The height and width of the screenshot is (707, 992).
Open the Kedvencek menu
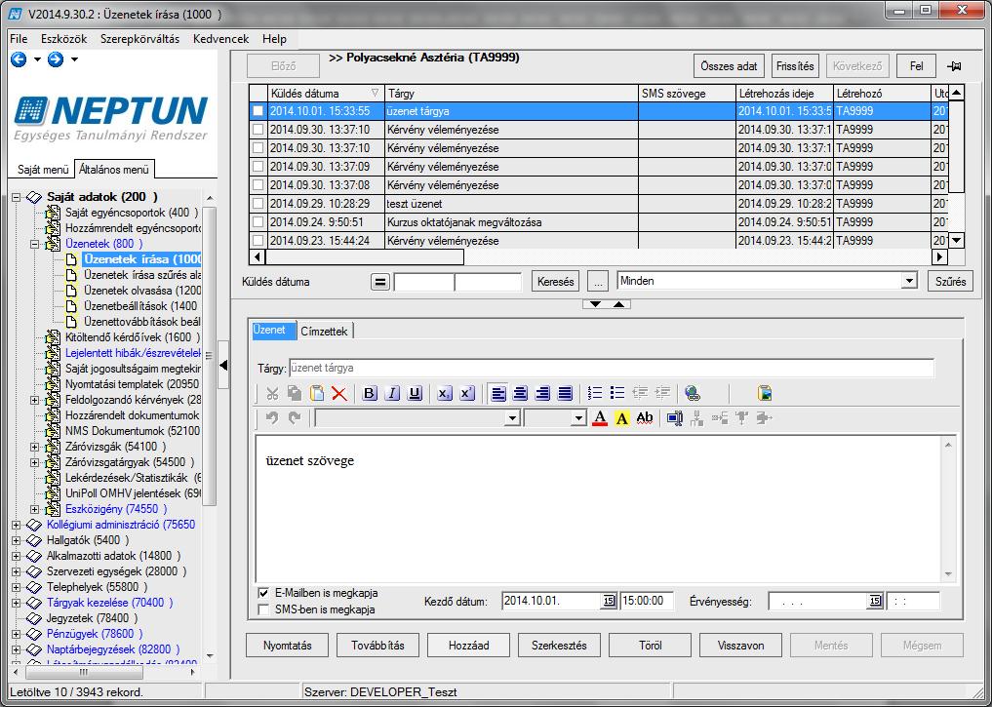pyautogui.click(x=220, y=39)
